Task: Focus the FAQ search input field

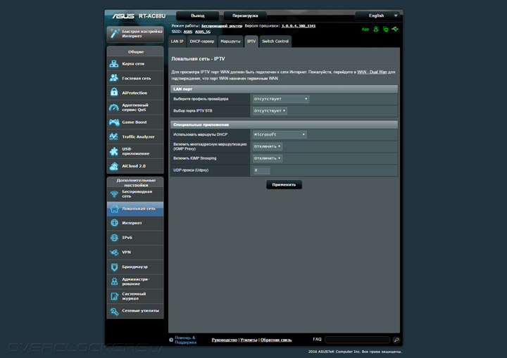Action: [x=357, y=340]
